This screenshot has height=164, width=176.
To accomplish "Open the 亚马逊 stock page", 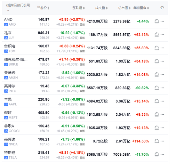I will pos(10,73).
